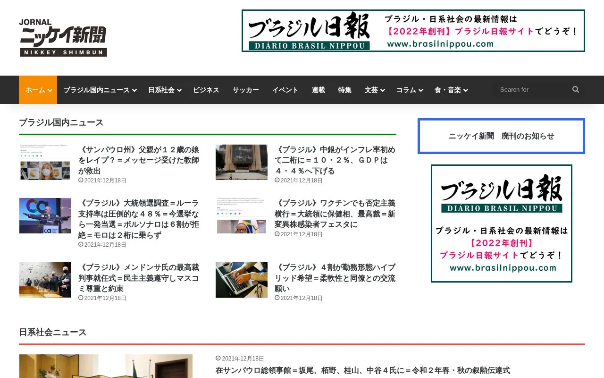Viewport: 604px width, 378px height.
Task: Go to the サッカー section
Action: (246, 90)
